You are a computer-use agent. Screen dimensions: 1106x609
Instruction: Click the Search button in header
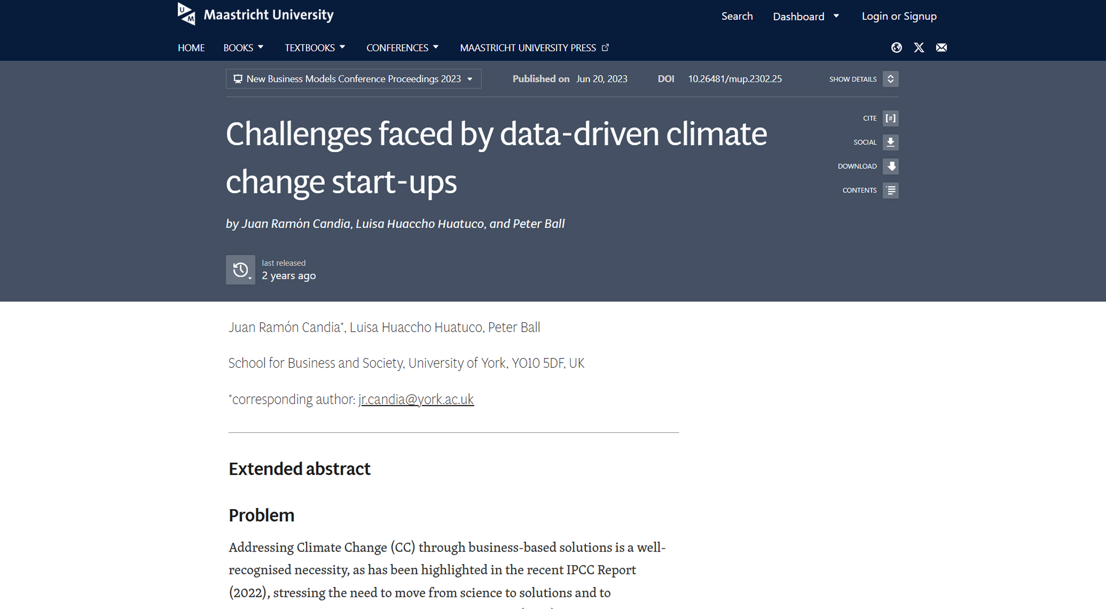[x=737, y=16]
